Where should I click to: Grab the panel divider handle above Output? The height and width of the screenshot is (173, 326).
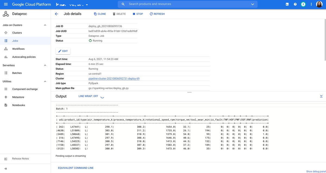(189, 92)
